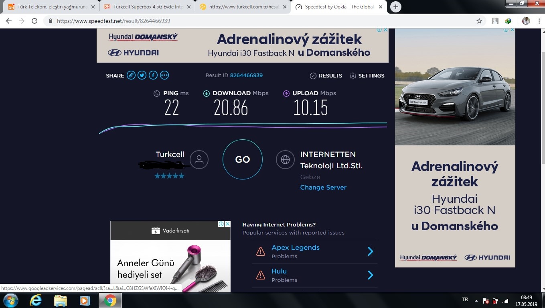This screenshot has height=308, width=545.
Task: Open Windows Explorer from taskbar
Action: [60, 300]
